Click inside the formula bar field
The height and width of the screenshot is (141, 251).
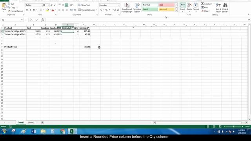pyautogui.click(x=146, y=20)
